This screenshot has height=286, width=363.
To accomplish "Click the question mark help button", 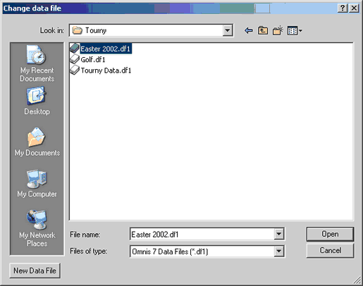I will (343, 8).
